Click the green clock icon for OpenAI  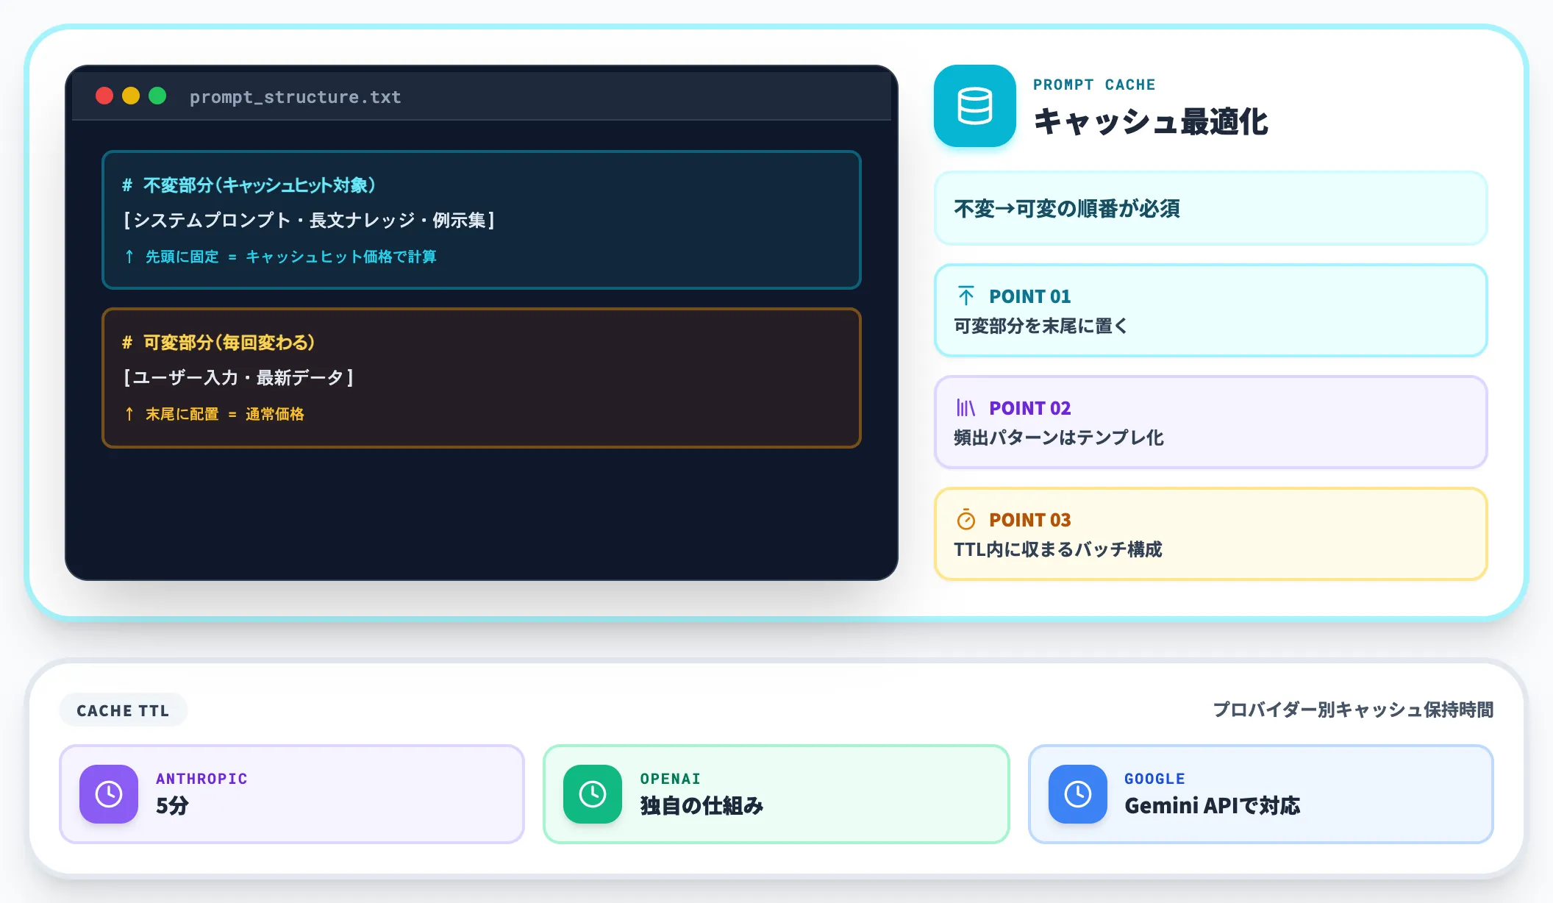coord(593,794)
